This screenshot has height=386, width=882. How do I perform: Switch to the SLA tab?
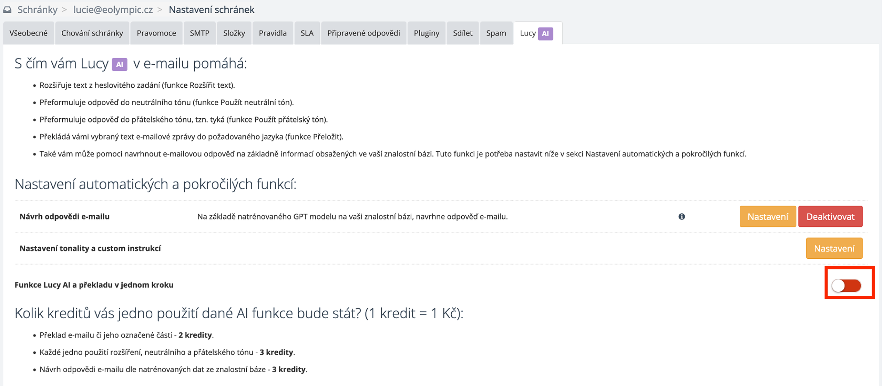pos(307,33)
